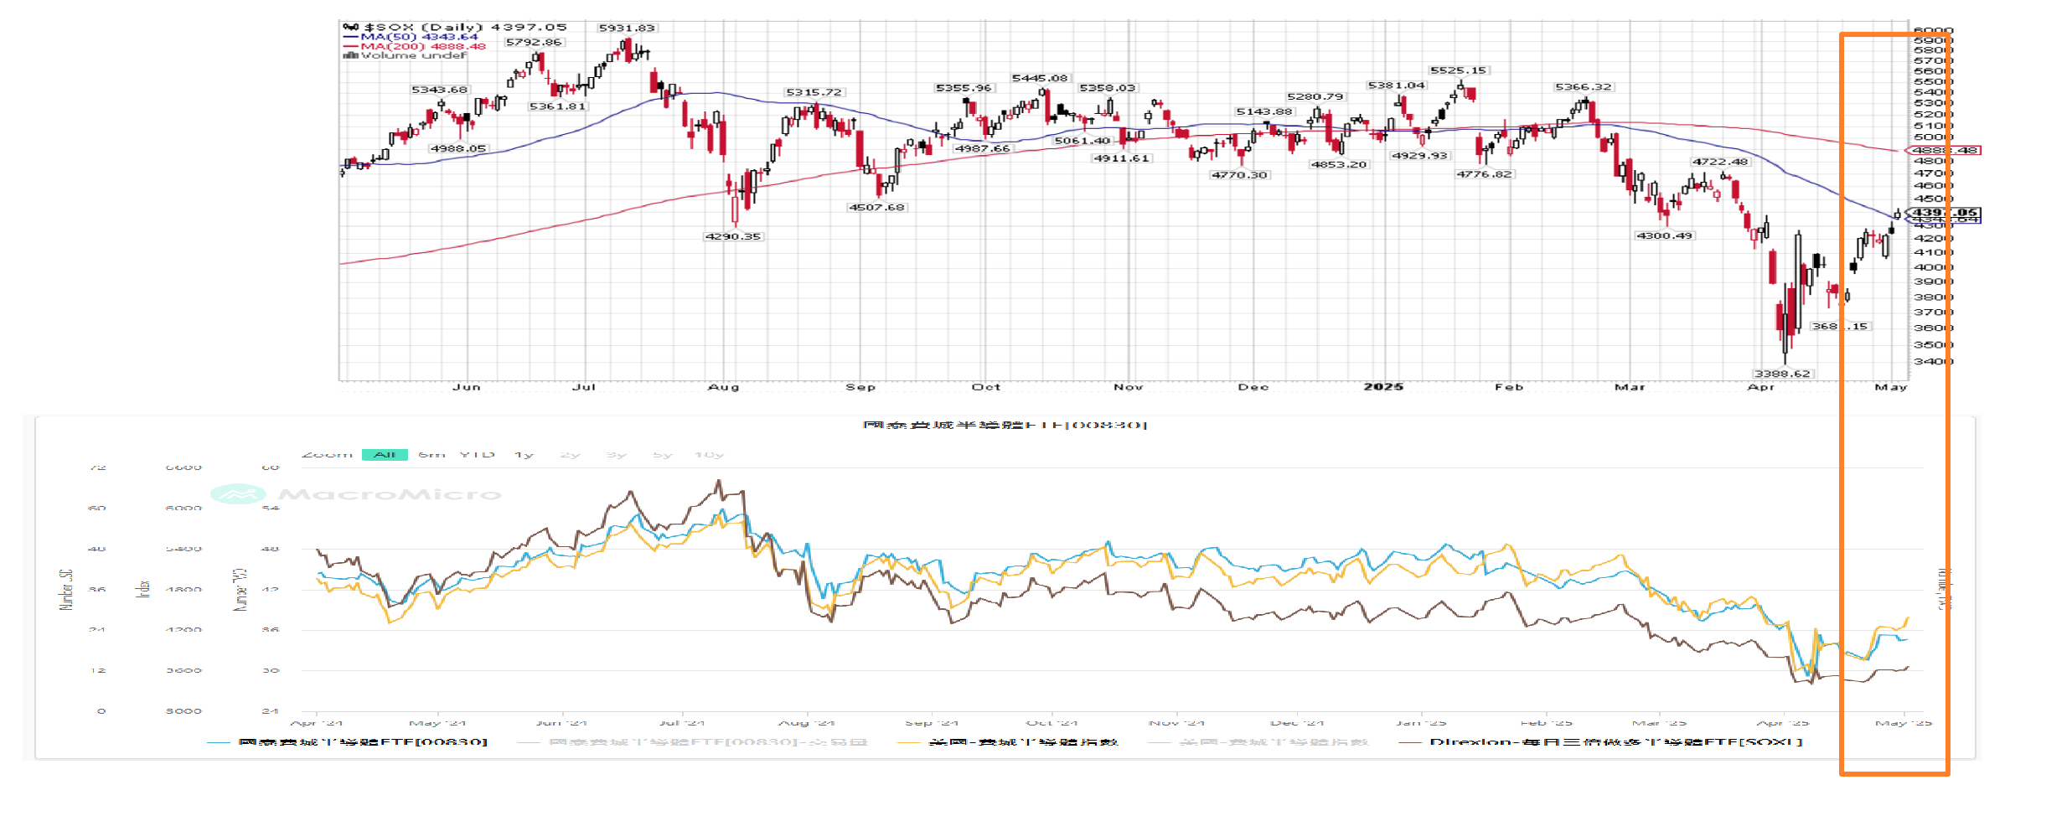Switch zoom range to 6m
The width and height of the screenshot is (2072, 816).
(431, 455)
